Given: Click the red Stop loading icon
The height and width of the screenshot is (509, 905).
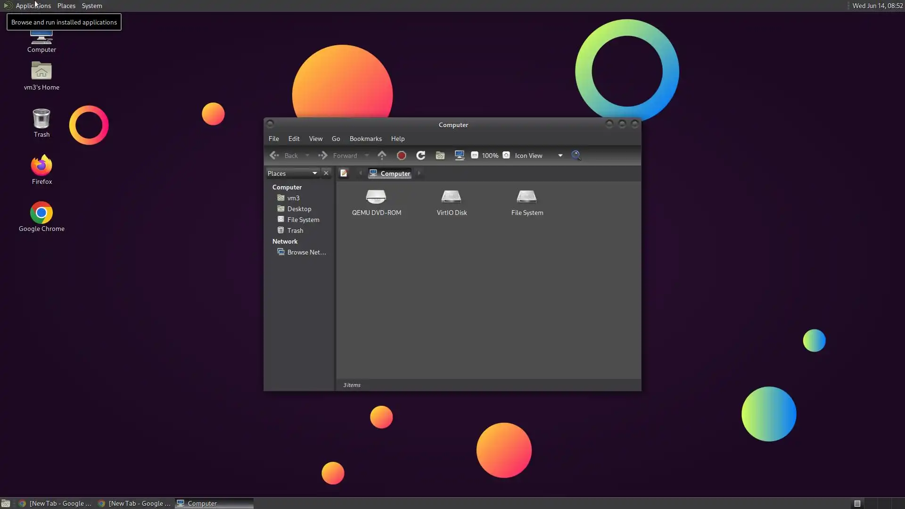Looking at the screenshot, I should [x=402, y=156].
